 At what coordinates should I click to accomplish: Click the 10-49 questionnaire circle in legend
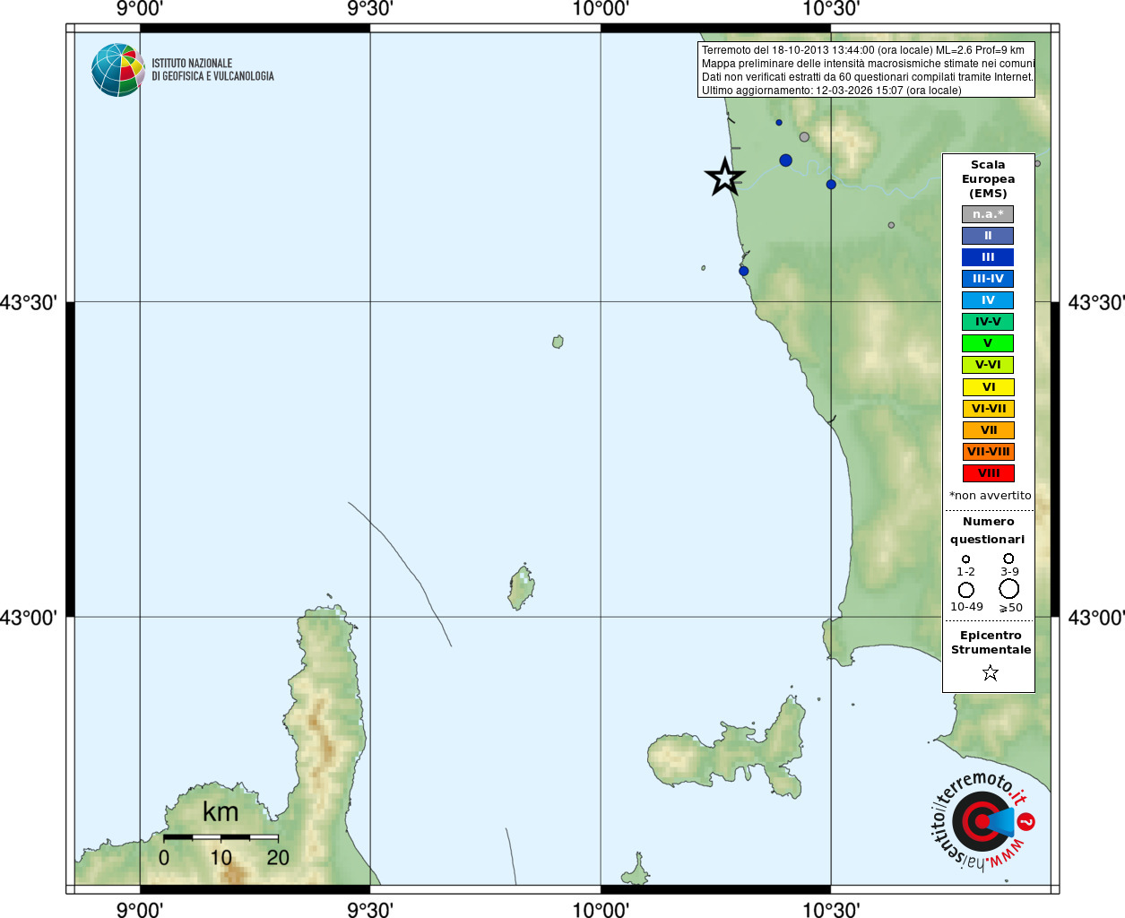pyautogui.click(x=965, y=590)
